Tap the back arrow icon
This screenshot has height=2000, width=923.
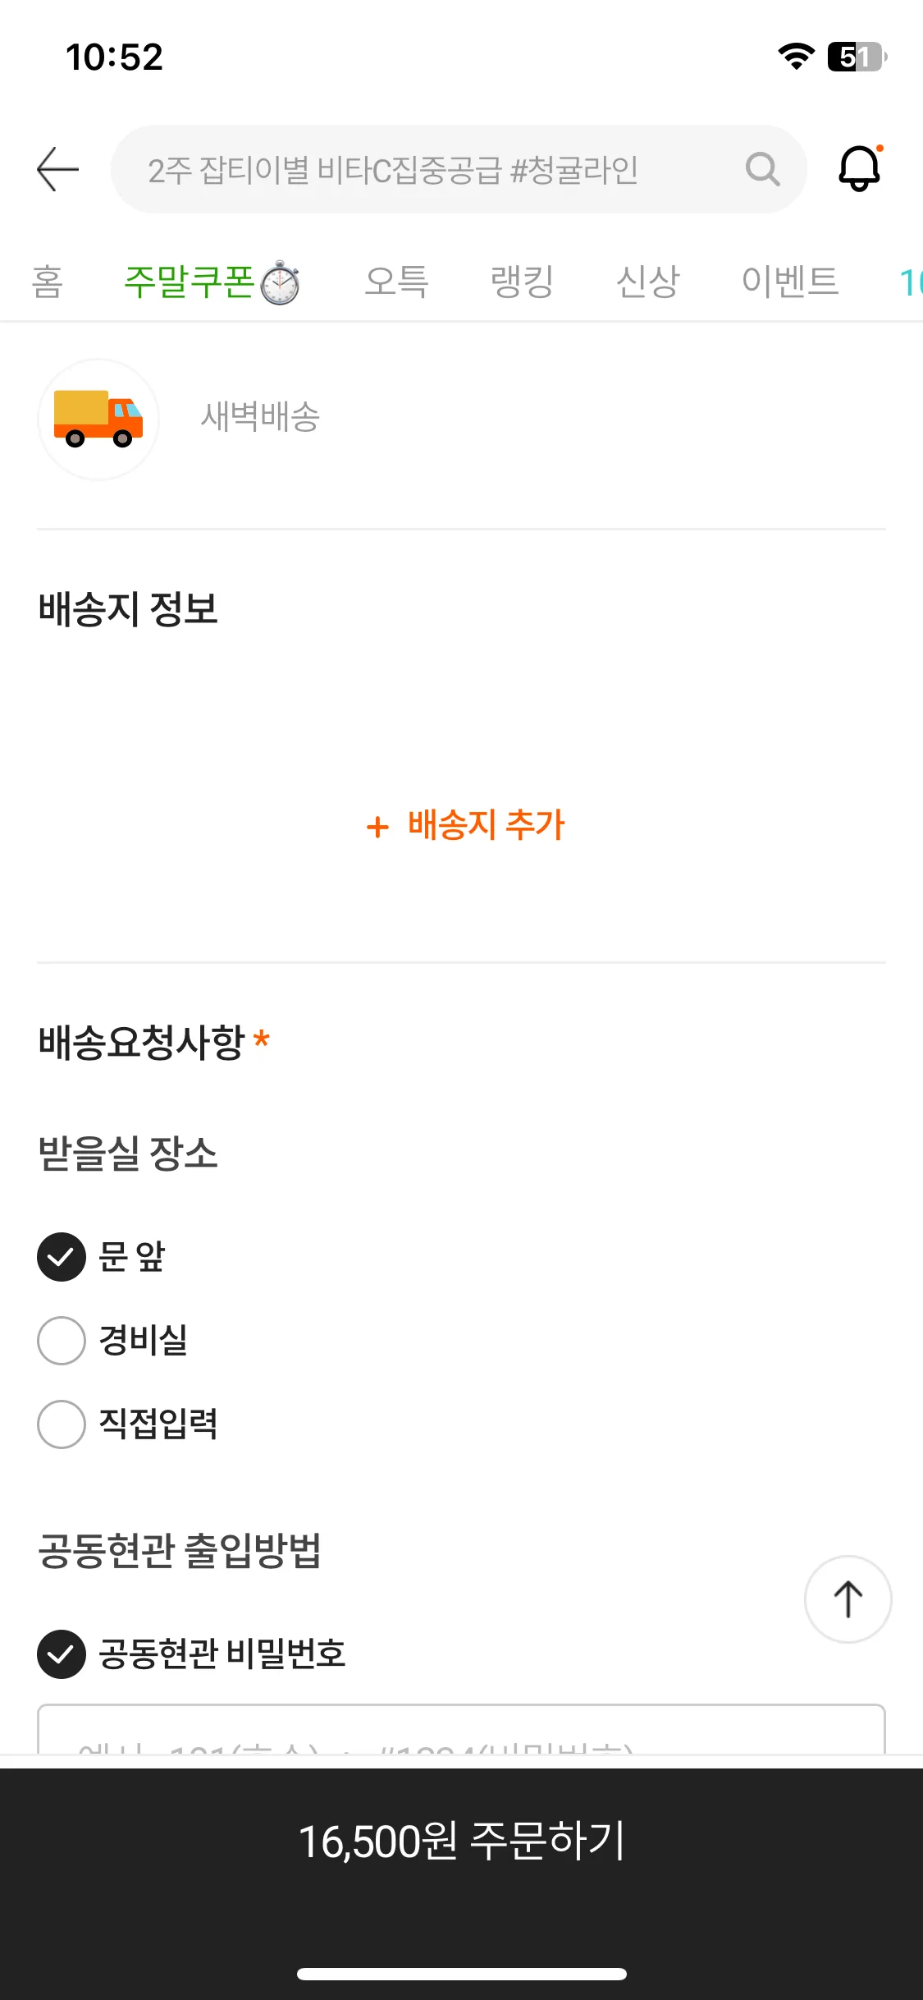point(58,169)
